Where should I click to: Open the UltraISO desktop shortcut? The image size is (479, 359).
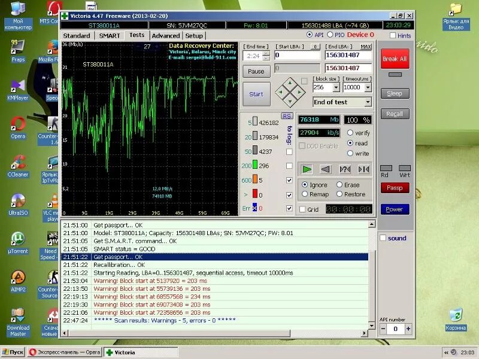click(x=18, y=205)
